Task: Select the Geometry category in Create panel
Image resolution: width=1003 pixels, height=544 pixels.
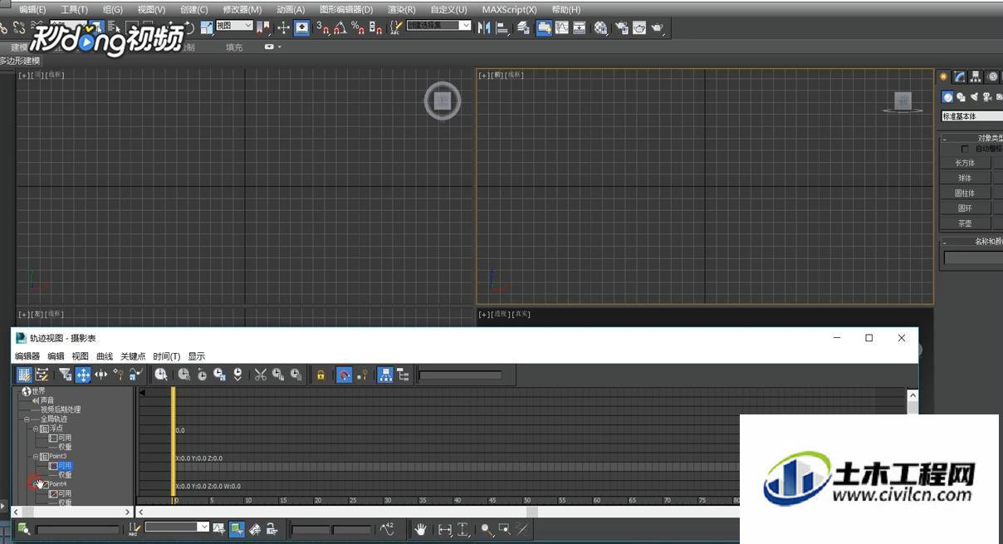Action: [x=947, y=97]
